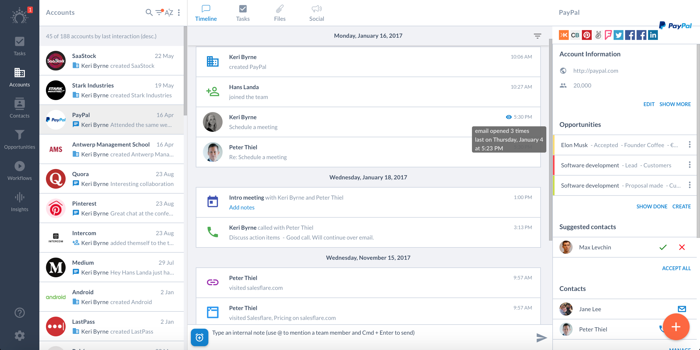Click the Workflows icon in sidebar
The width and height of the screenshot is (700, 350).
pyautogui.click(x=19, y=166)
